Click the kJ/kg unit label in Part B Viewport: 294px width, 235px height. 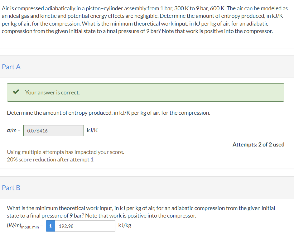tap(124, 225)
